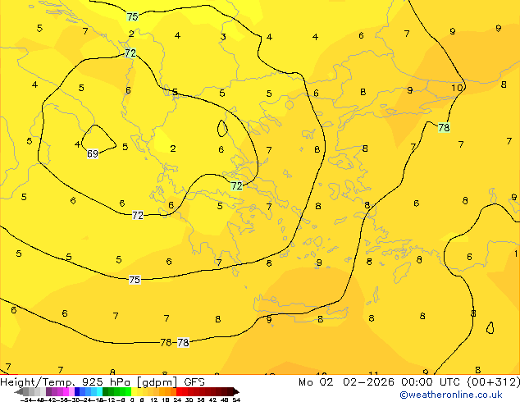
Task: Click the temperature value 3 near the top
Action: click(223, 37)
